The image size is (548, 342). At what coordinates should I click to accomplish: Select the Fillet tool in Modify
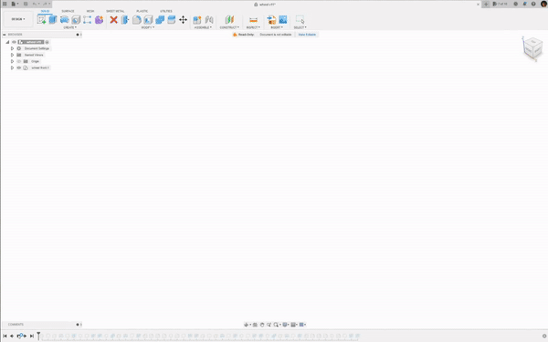(137, 19)
